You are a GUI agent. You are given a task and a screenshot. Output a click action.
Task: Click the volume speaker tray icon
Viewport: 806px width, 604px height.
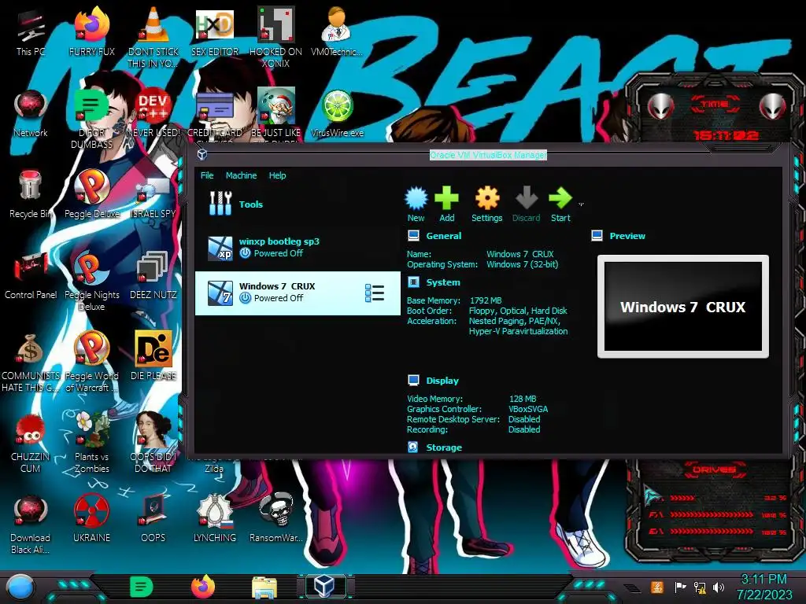[718, 587]
